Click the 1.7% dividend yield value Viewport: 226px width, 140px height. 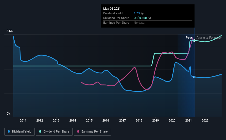[137, 13]
